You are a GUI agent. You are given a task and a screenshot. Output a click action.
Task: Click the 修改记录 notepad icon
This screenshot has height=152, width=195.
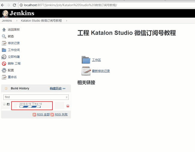pos(4,43)
